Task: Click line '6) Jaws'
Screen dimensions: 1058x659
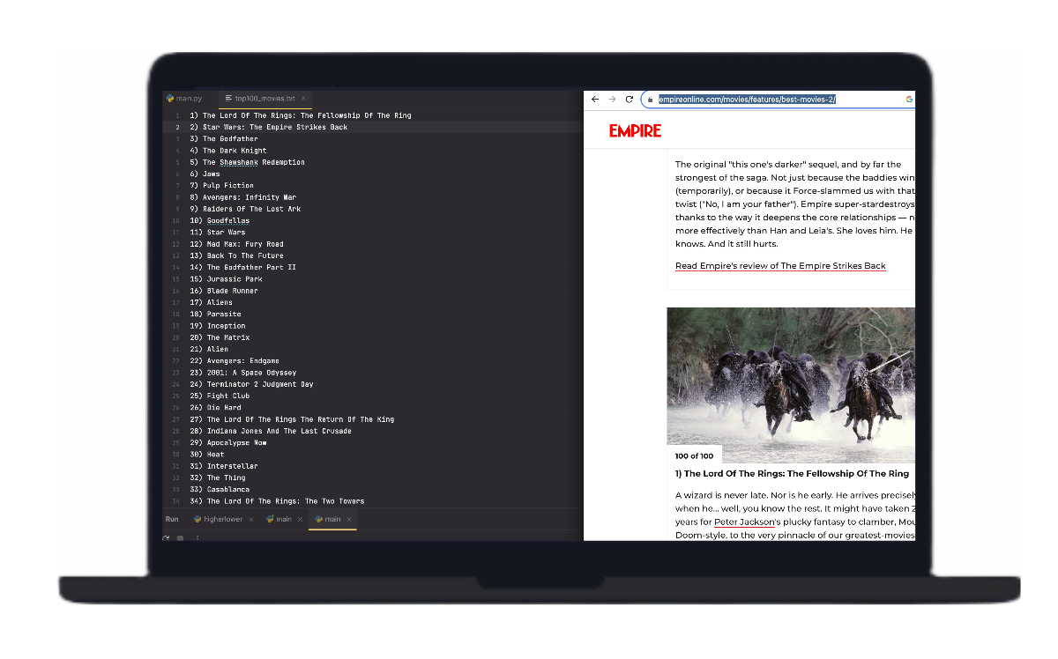Action: (x=205, y=174)
